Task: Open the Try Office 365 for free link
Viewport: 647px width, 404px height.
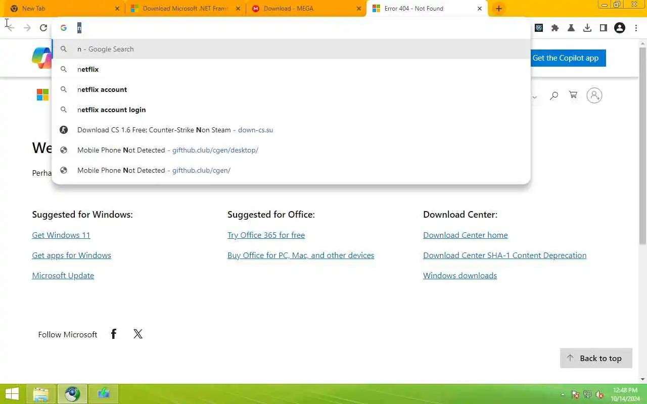Action: (x=266, y=235)
